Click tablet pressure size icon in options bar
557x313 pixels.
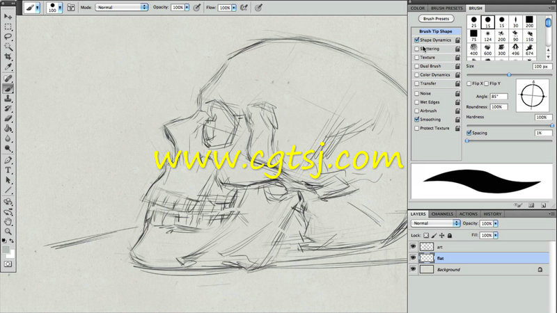258,7
